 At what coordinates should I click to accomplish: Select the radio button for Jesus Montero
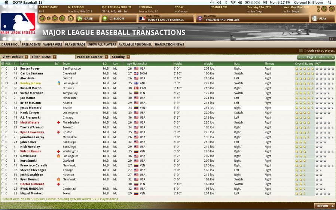click(x=3, y=108)
